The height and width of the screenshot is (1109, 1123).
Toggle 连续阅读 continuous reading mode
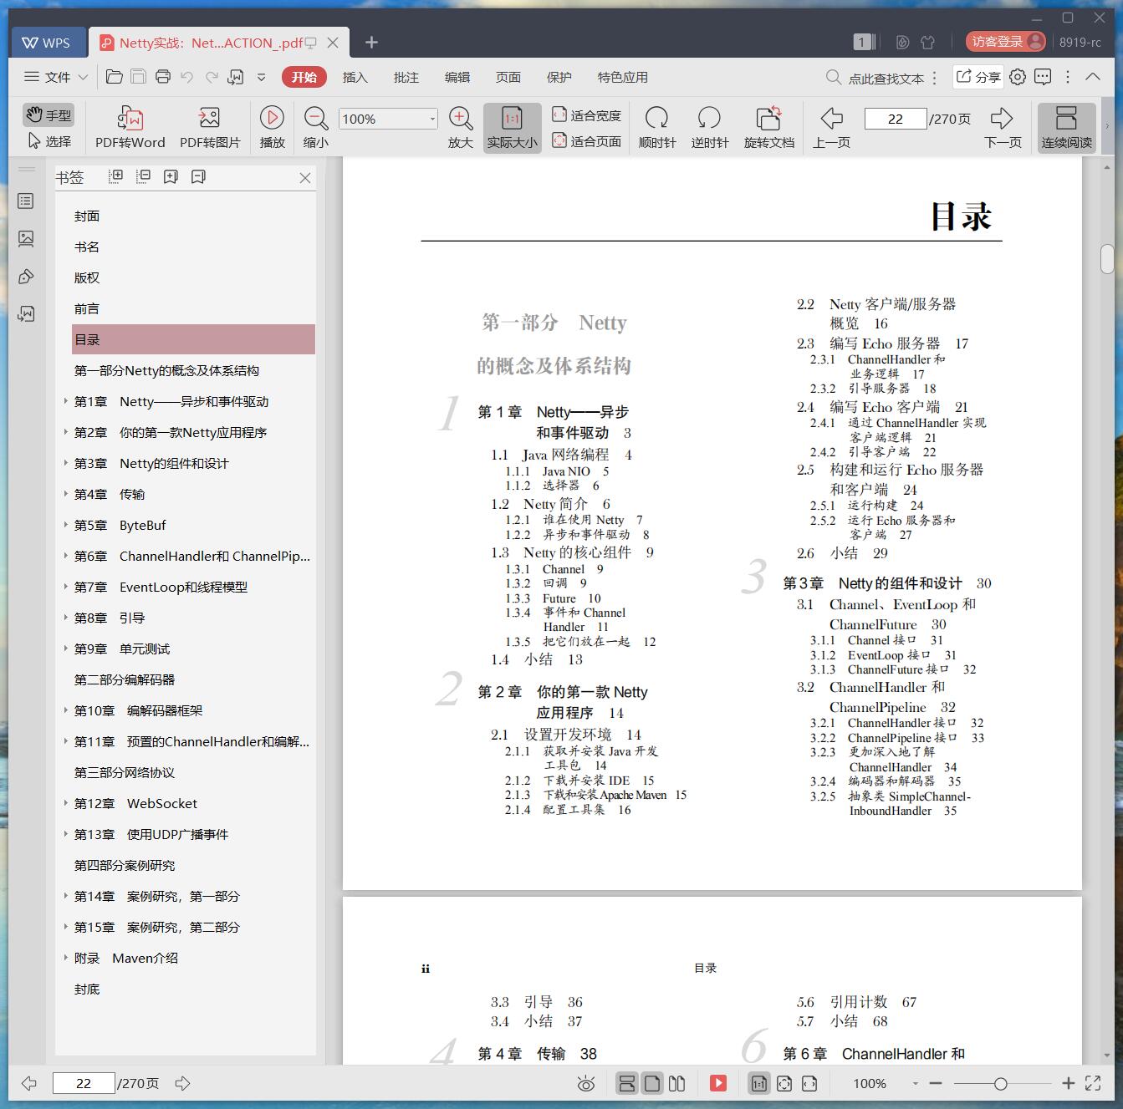point(1067,128)
